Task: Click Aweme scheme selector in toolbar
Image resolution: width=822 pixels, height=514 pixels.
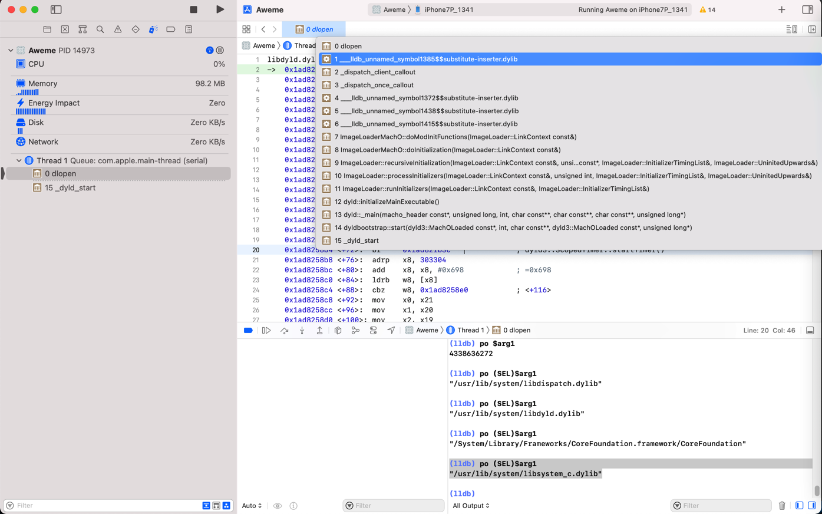Action: tap(389, 9)
